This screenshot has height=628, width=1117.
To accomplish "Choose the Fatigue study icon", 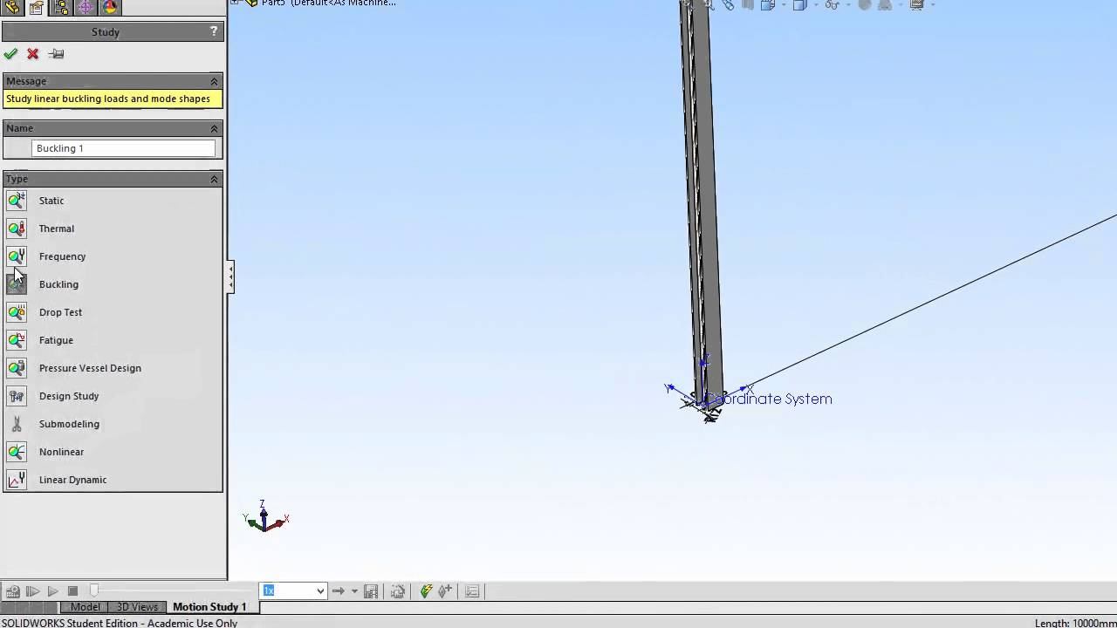I will click(x=17, y=340).
